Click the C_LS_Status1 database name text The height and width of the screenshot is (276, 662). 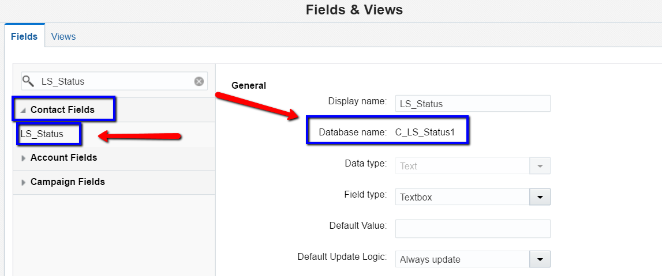(x=425, y=133)
